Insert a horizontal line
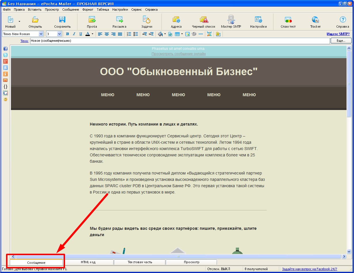The width and height of the screenshot is (354, 273). [201, 34]
